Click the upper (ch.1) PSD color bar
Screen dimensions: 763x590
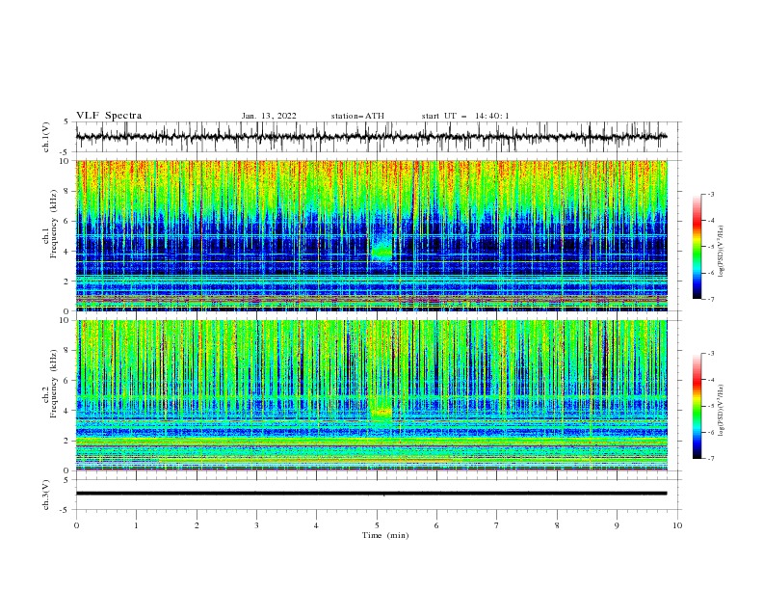(x=697, y=247)
